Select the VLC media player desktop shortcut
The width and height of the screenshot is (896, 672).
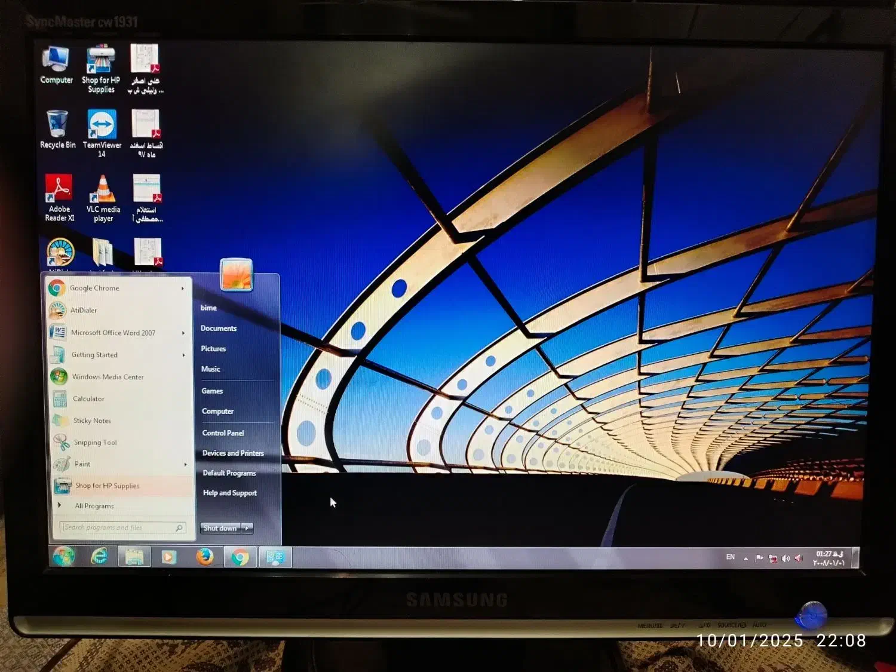click(x=103, y=198)
